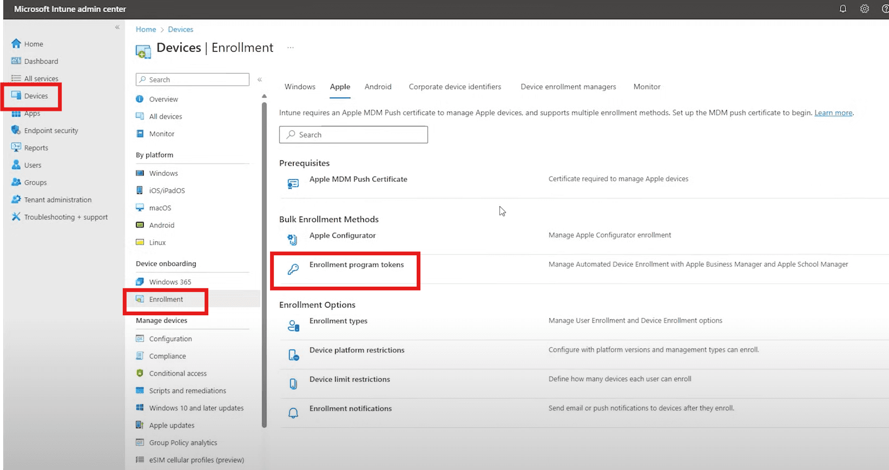The image size is (889, 470).
Task: Open Group Policy analytics
Action: click(183, 442)
